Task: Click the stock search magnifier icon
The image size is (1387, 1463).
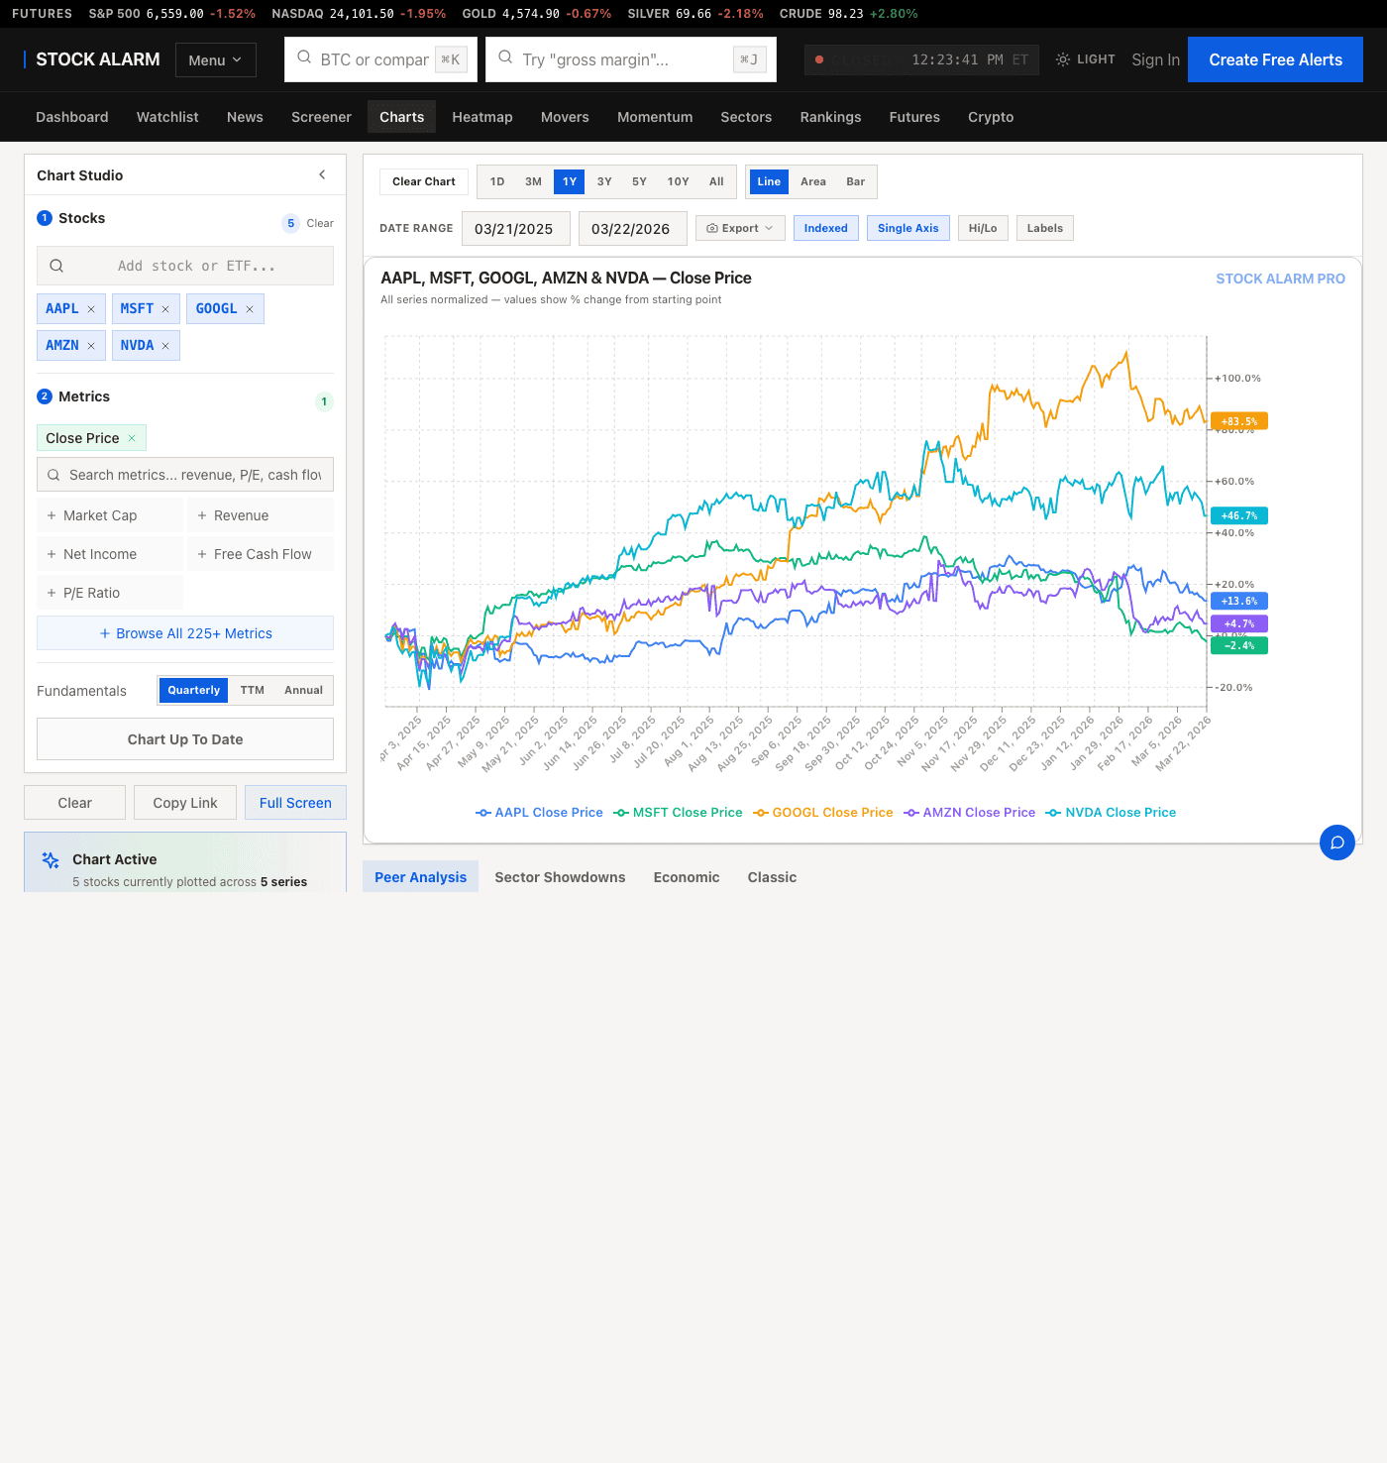Action: click(56, 266)
